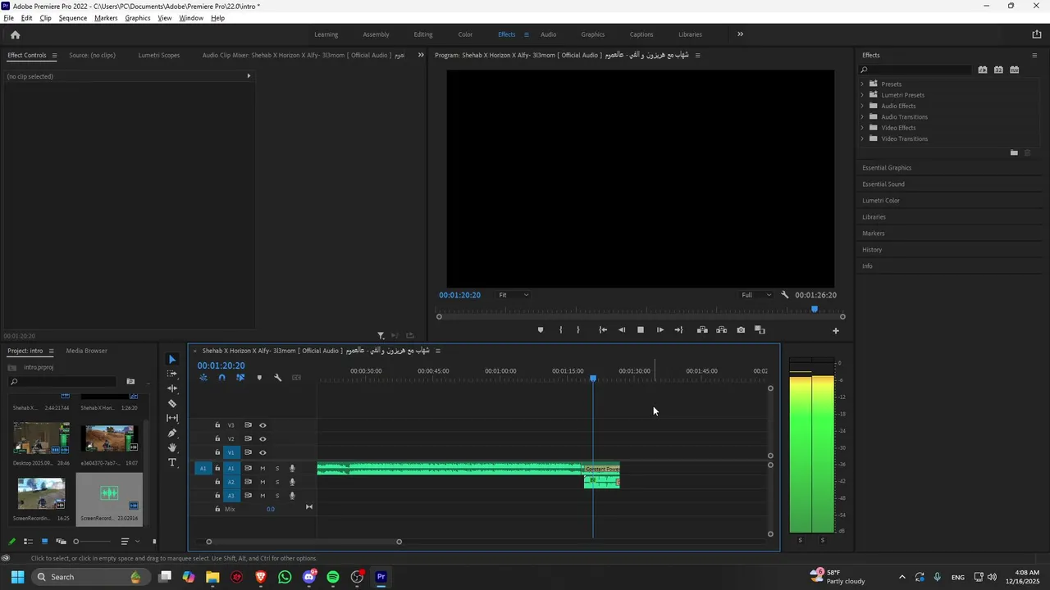The width and height of the screenshot is (1050, 590).
Task: Step back one frame
Action: [x=622, y=330]
